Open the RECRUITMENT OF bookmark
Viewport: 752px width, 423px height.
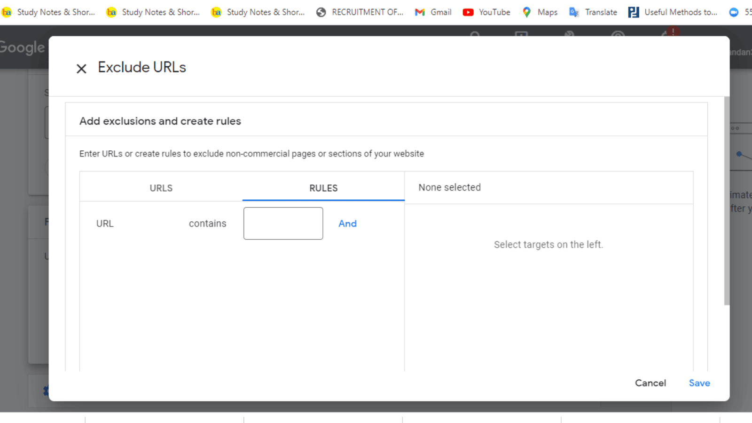coord(360,12)
